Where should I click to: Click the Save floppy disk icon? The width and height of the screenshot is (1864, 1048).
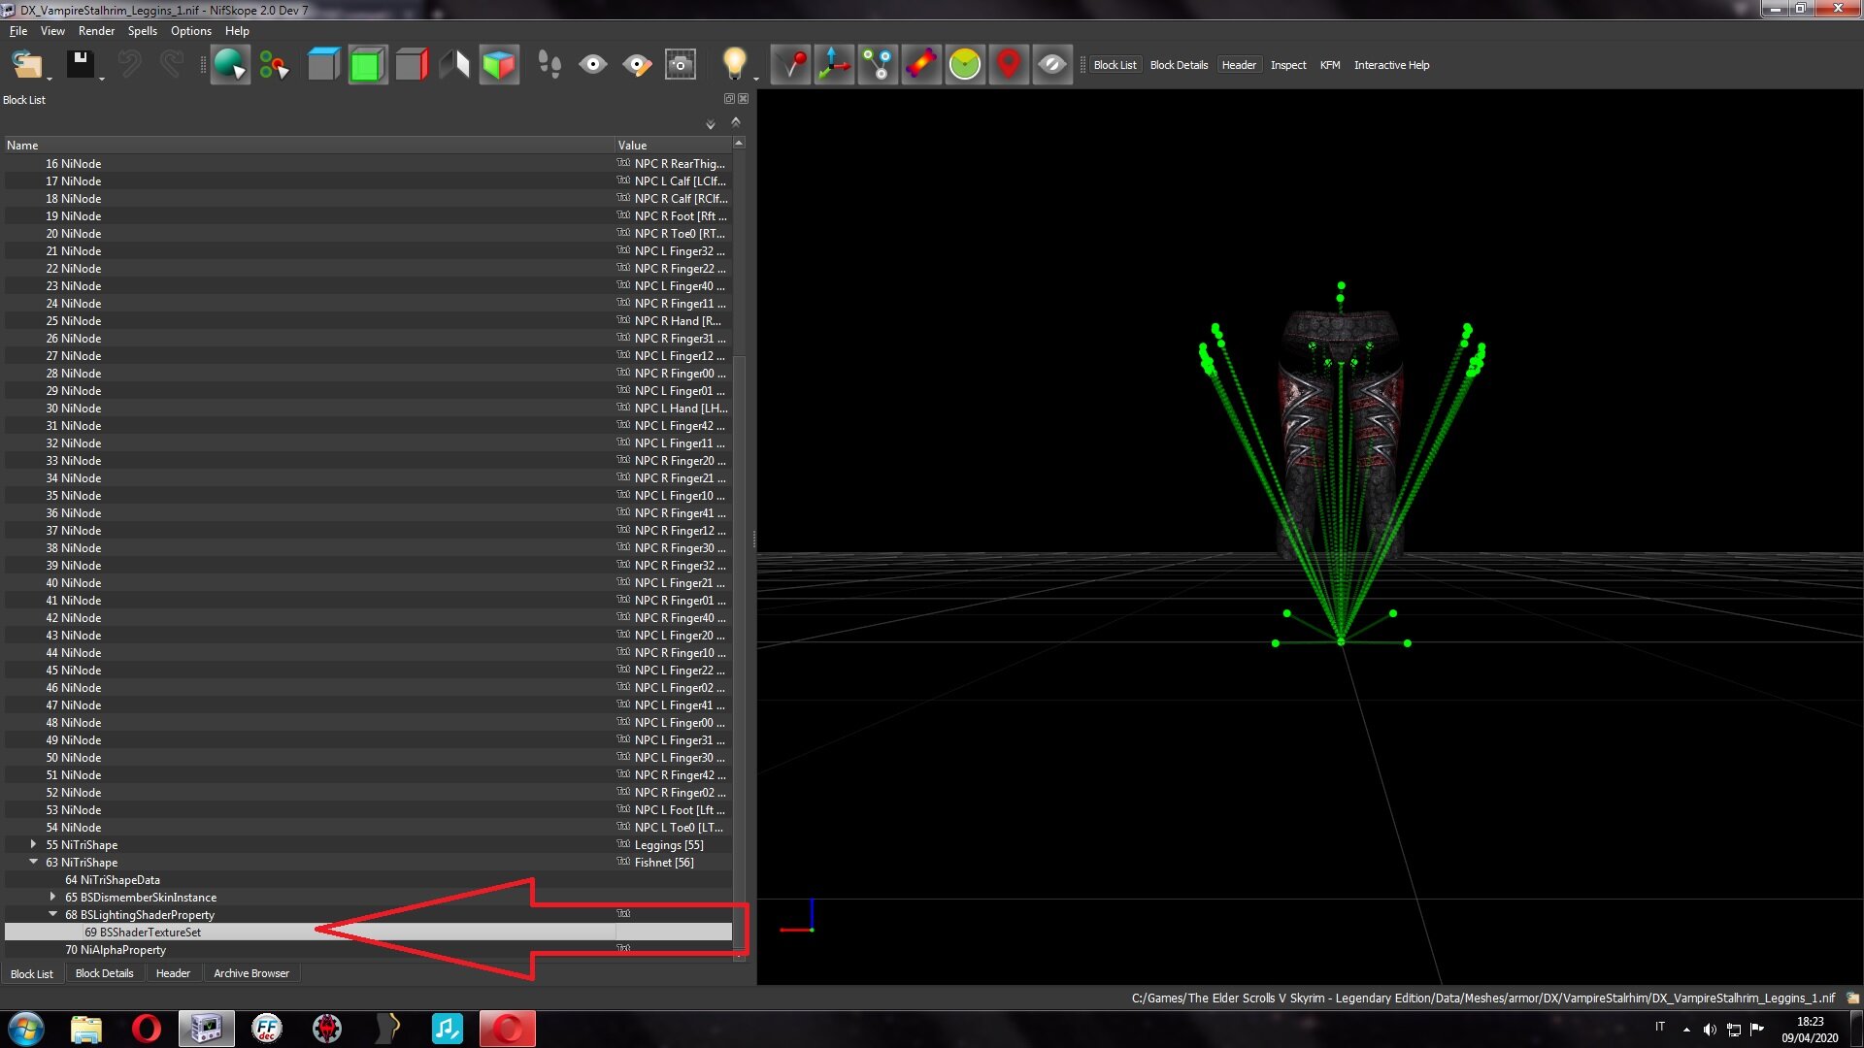80,65
